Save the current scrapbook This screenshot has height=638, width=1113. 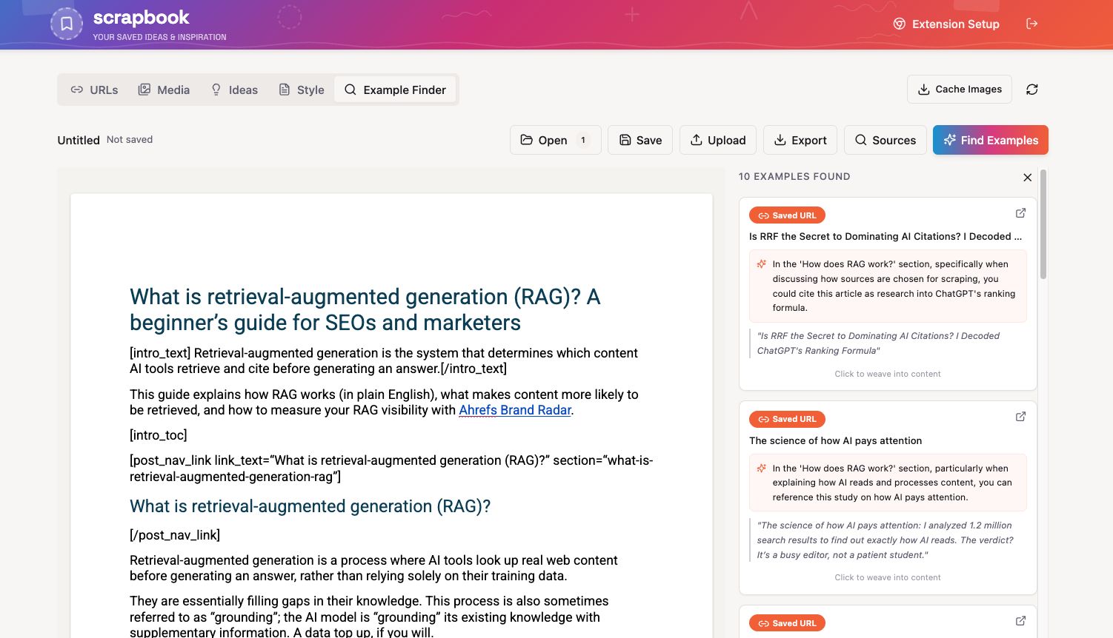tap(639, 140)
